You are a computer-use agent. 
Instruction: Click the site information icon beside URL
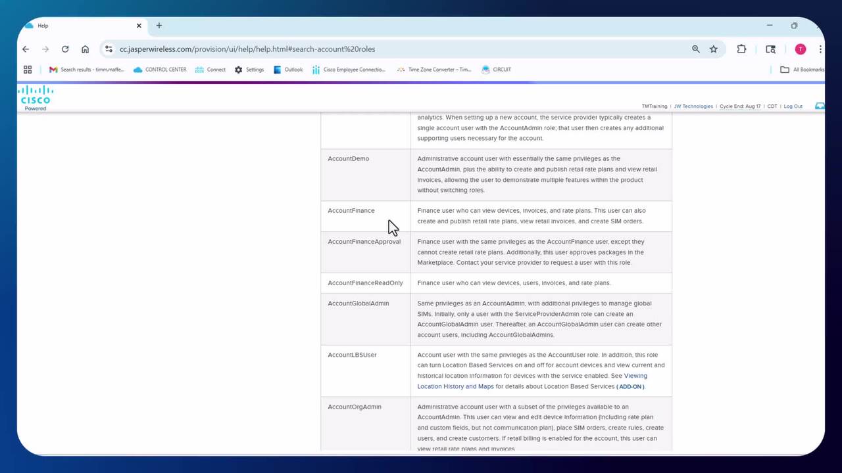click(x=109, y=49)
